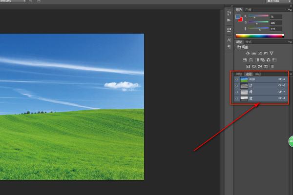293x195 pixels.
Task: Open the Character panel 'A' icon
Action: [229, 40]
